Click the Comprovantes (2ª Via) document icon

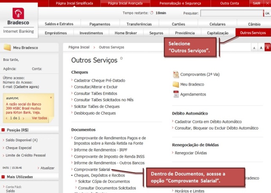click(x=176, y=75)
